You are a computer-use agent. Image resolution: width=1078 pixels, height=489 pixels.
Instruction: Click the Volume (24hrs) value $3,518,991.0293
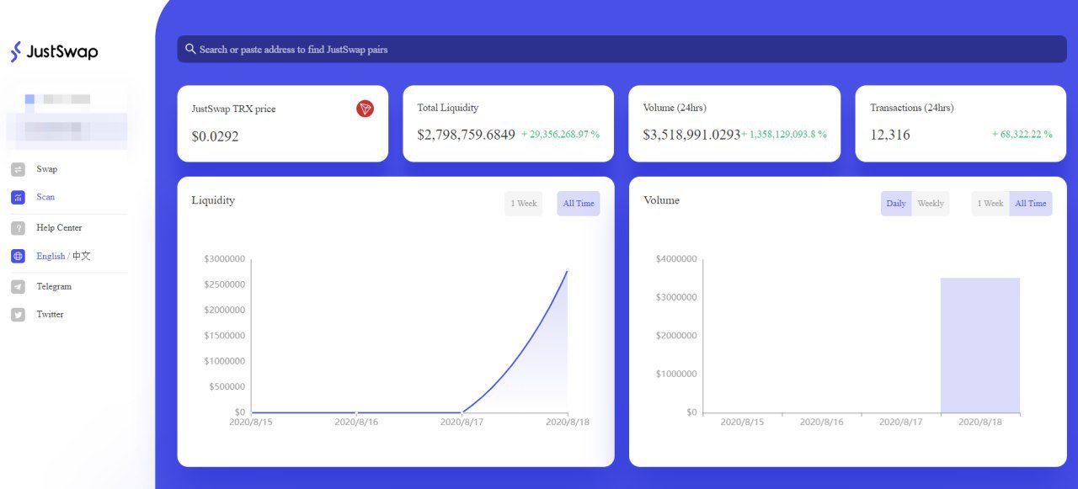pos(691,135)
